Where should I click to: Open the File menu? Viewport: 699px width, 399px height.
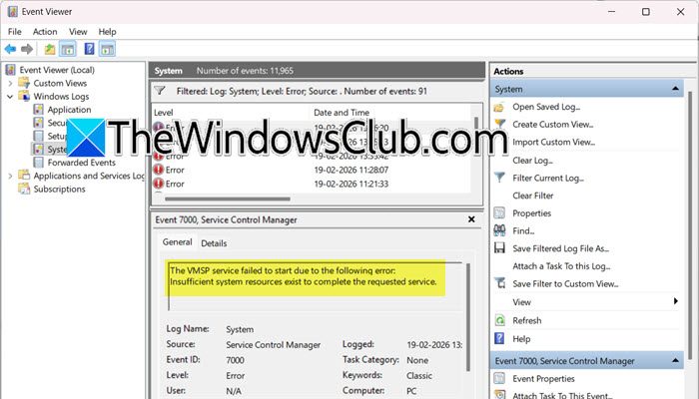click(14, 32)
